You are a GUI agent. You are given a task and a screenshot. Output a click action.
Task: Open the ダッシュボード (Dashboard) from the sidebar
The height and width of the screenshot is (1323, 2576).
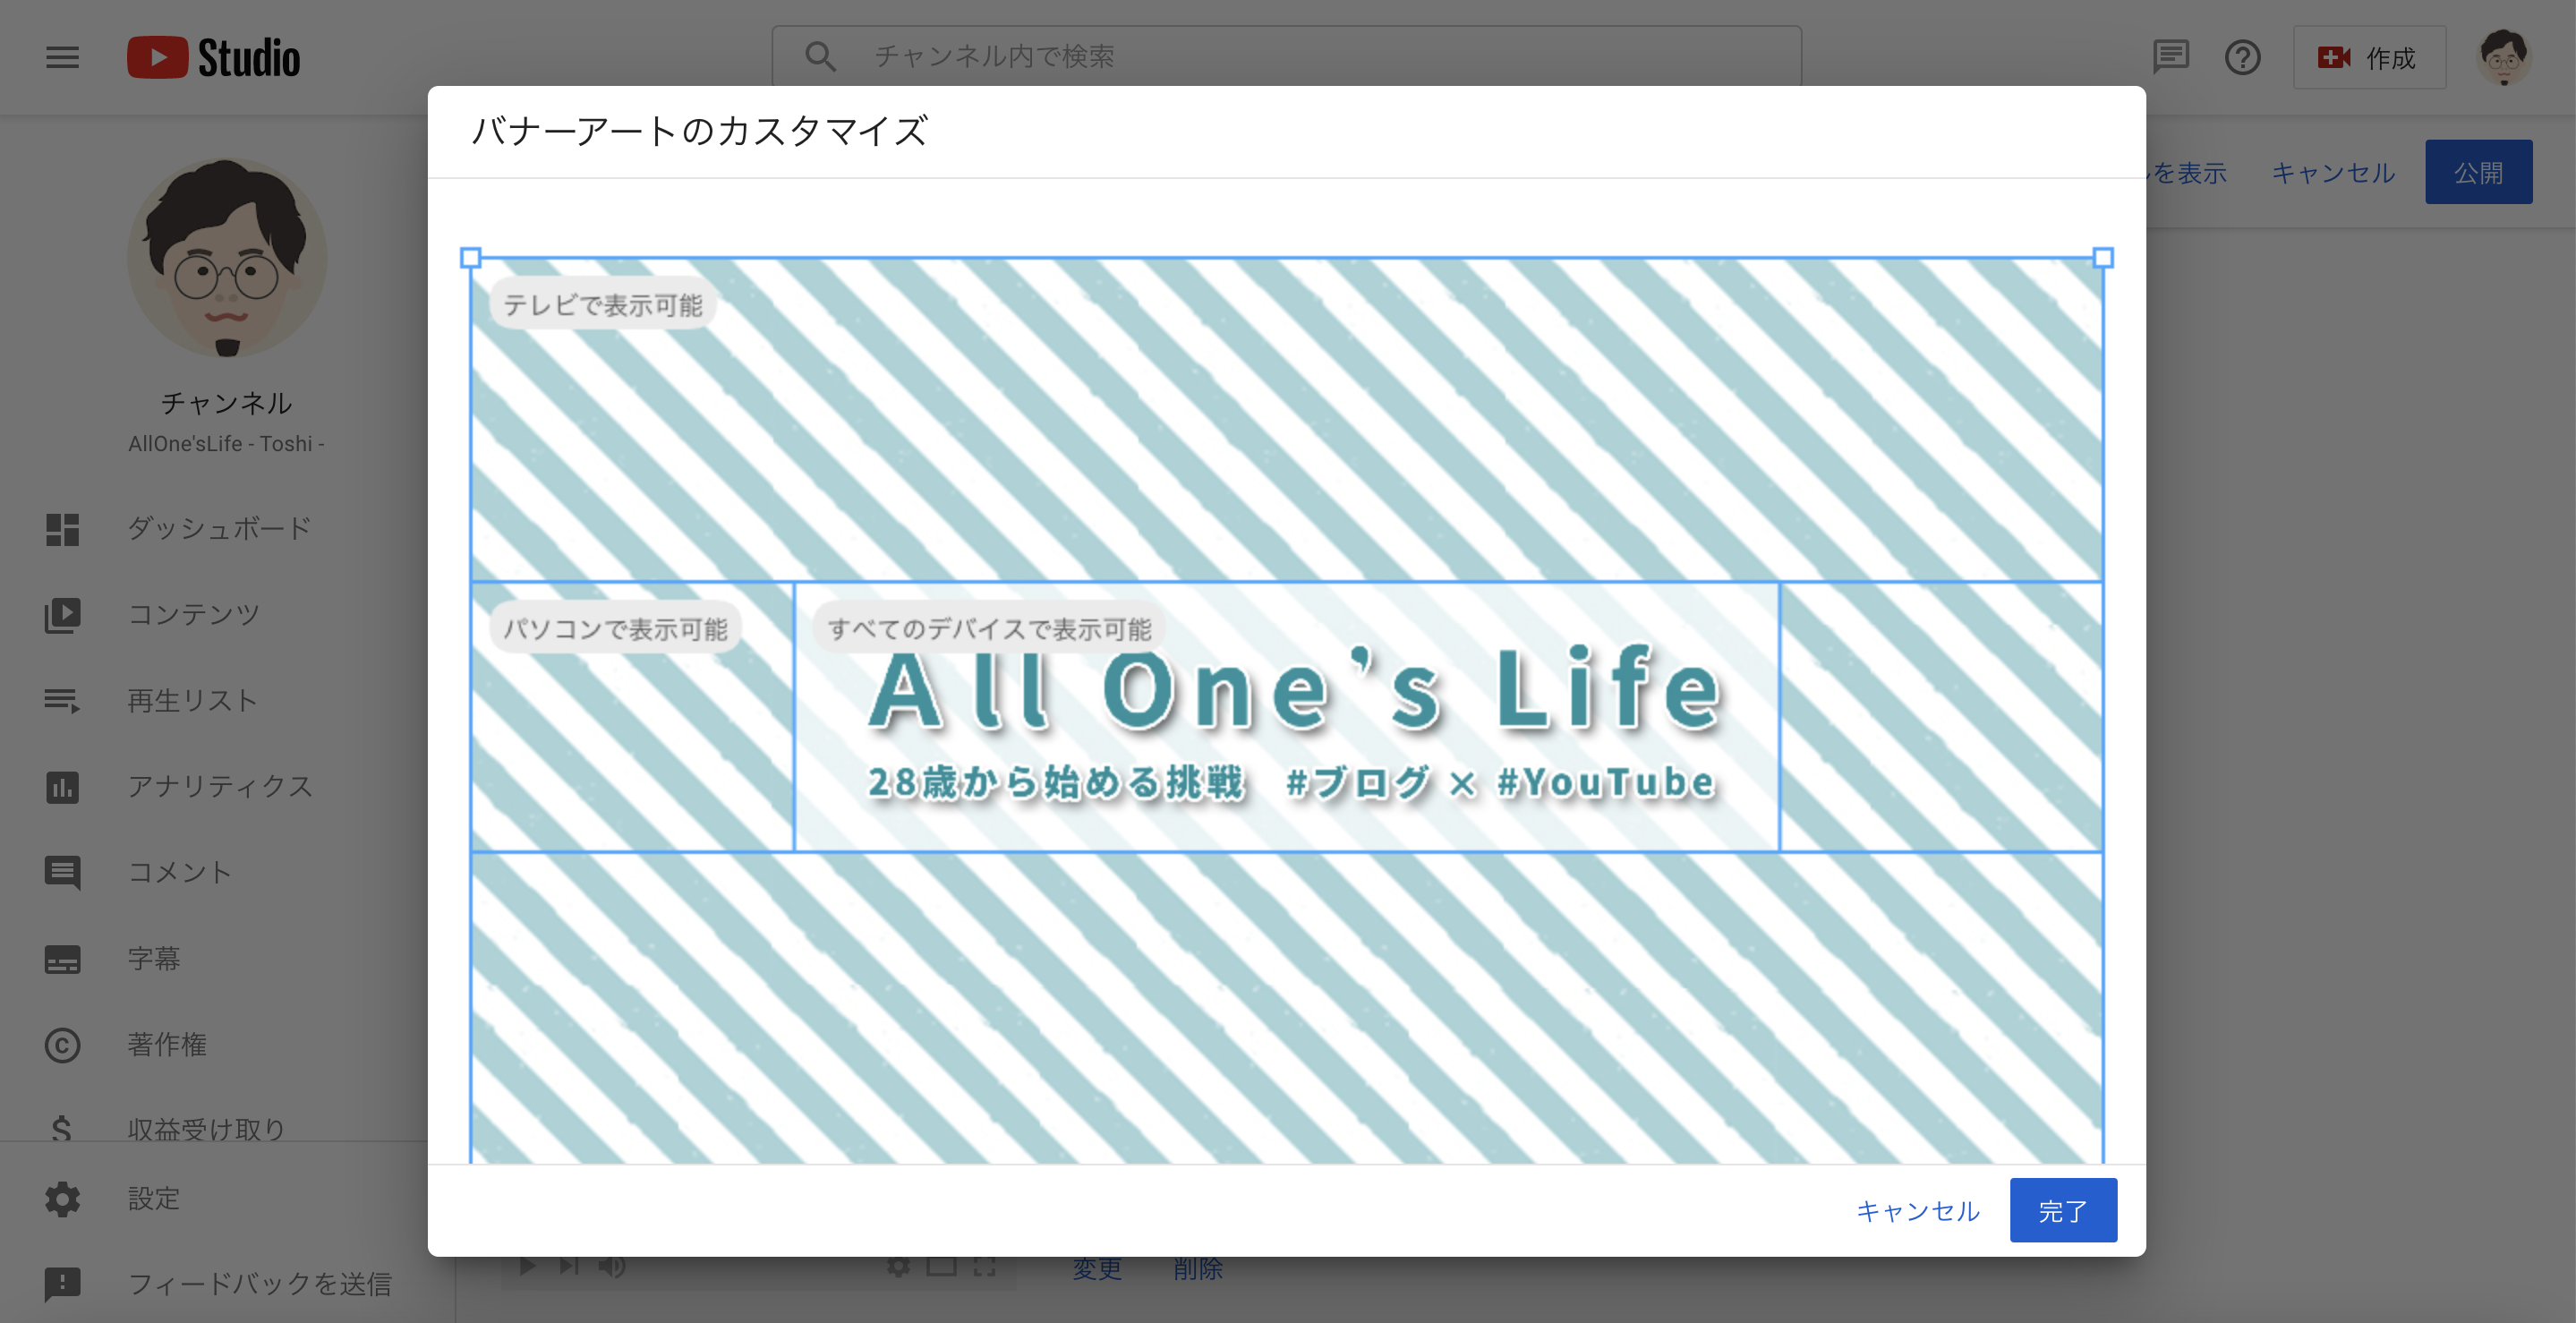click(219, 529)
